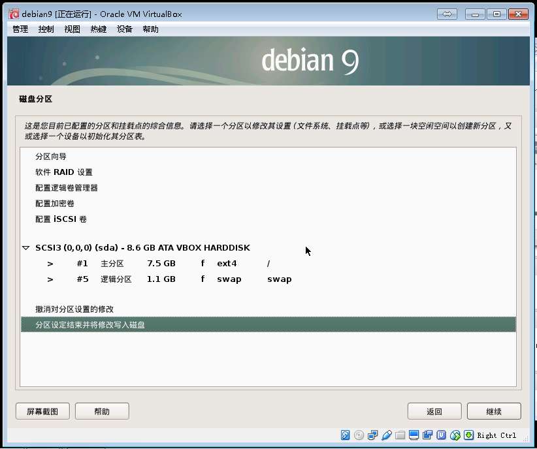Collapse the SCSI3 sda disk tree
The image size is (537, 449).
pyautogui.click(x=25, y=247)
